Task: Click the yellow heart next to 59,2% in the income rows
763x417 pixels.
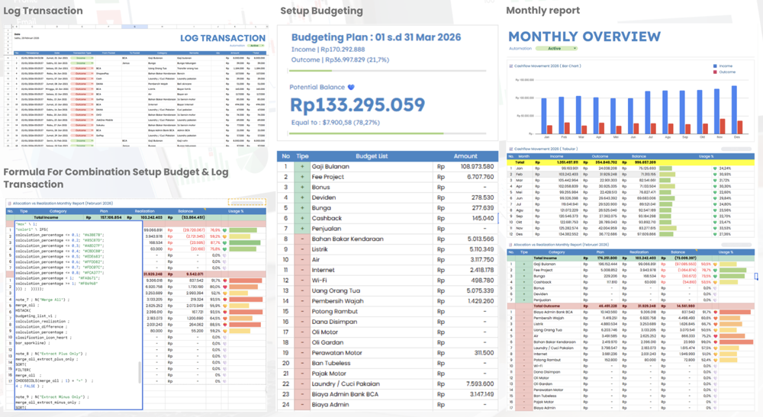Action: pyautogui.click(x=225, y=236)
